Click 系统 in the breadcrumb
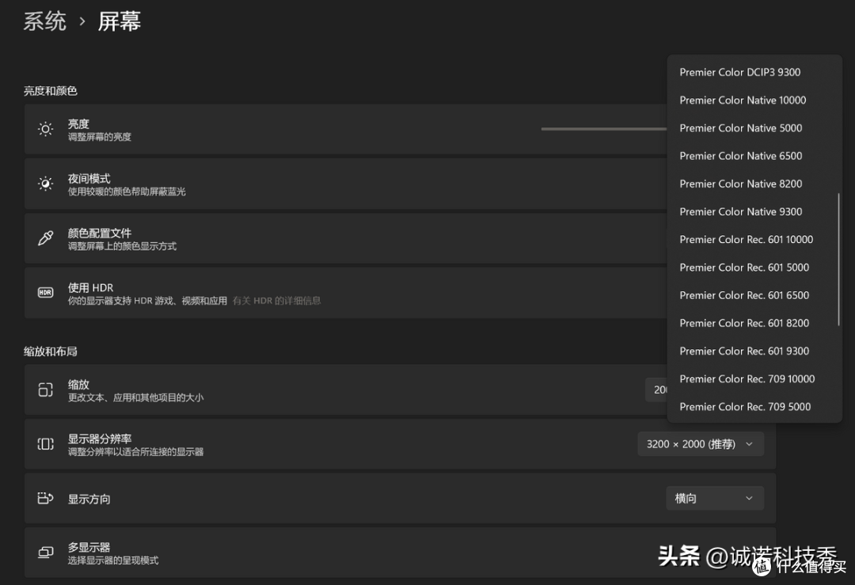Screen dimensions: 855x585 [x=45, y=21]
